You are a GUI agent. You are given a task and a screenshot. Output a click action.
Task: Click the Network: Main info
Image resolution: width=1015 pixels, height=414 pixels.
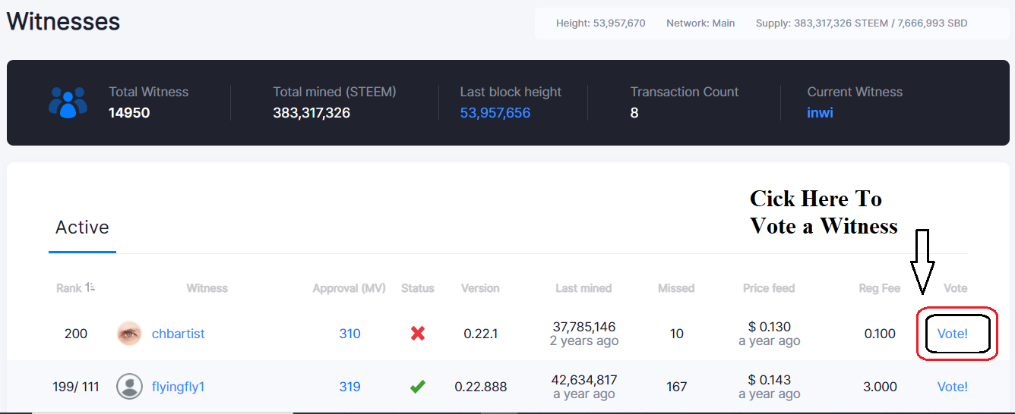700,24
